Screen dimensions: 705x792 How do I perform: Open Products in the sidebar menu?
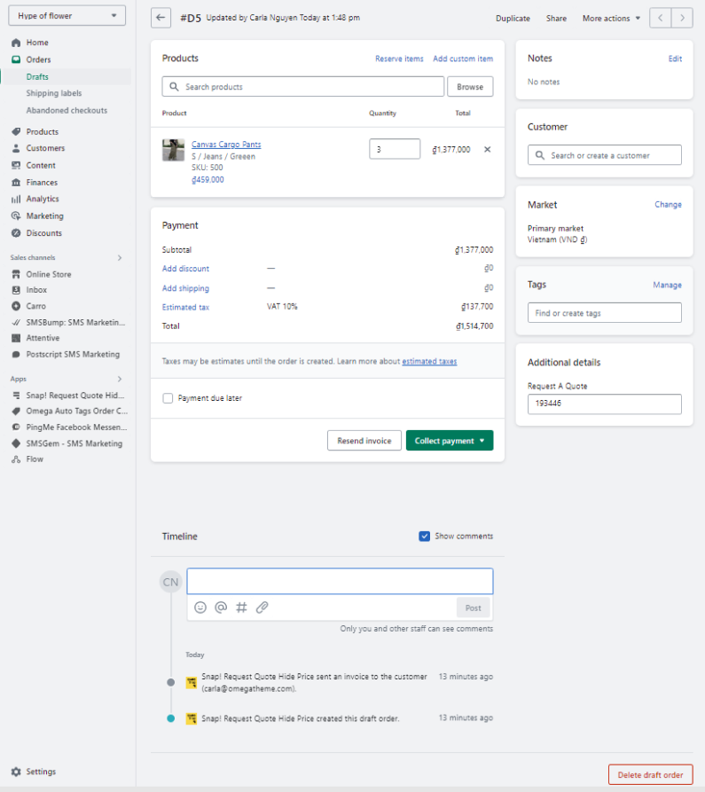42,131
